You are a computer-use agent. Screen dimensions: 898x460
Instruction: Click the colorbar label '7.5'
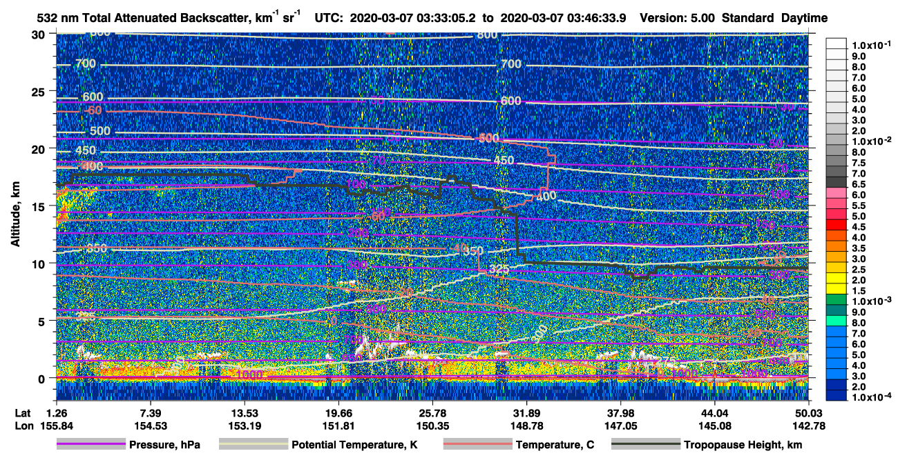859,163
